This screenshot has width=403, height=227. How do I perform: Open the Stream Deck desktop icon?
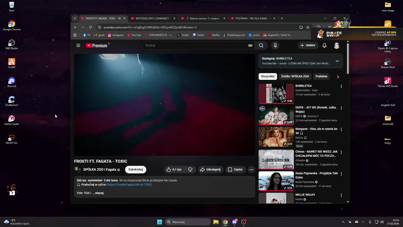(x=388, y=63)
